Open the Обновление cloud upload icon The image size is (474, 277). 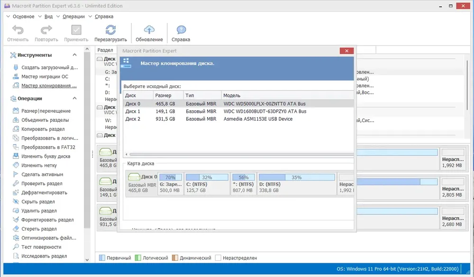point(149,30)
